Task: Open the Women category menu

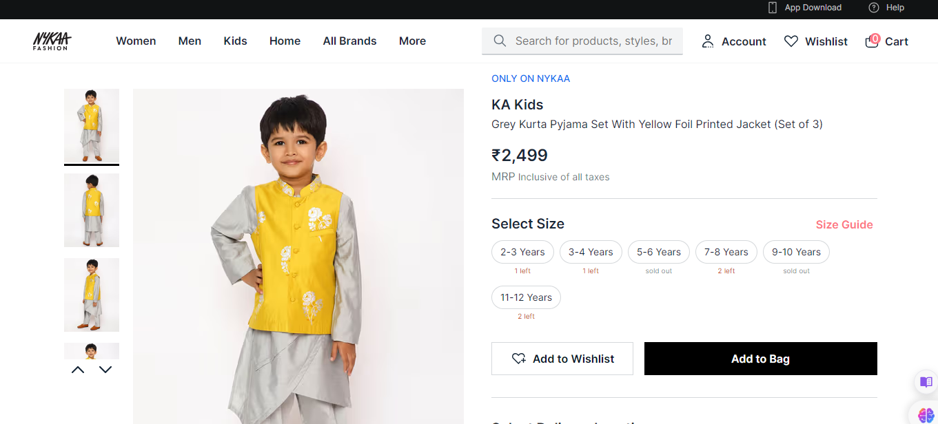Action: coord(136,41)
